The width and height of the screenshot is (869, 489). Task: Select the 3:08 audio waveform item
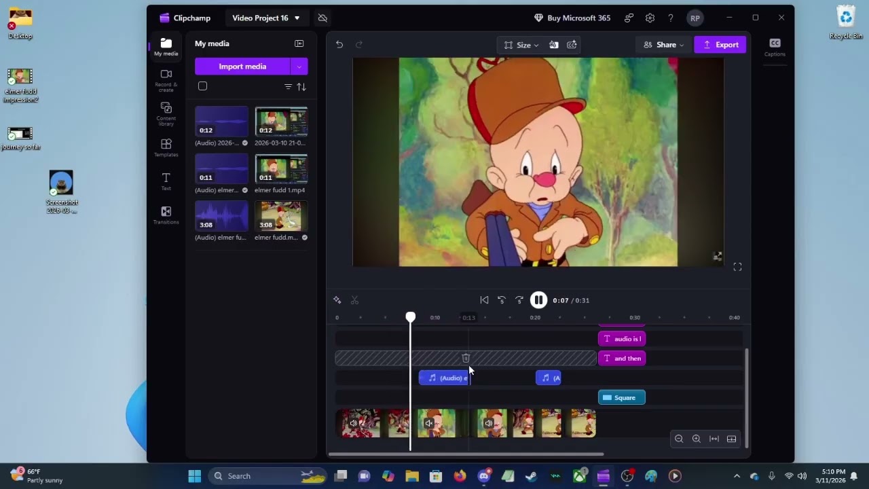pos(221,216)
